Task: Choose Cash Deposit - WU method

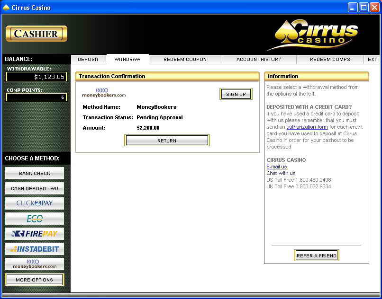Action: tap(35, 189)
